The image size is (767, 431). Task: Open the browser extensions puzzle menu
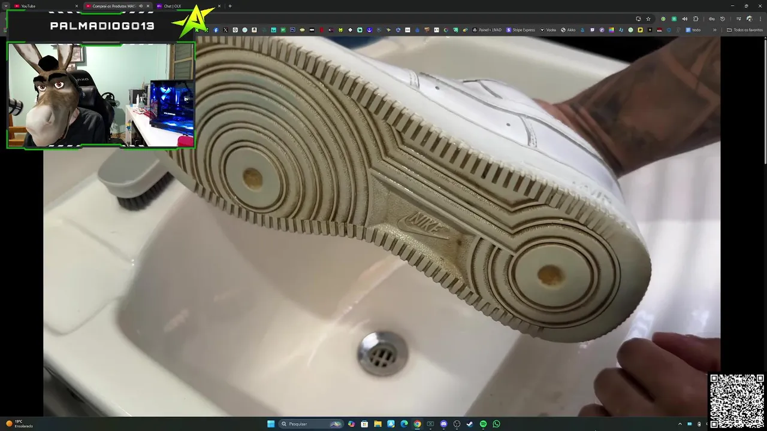[x=696, y=19]
